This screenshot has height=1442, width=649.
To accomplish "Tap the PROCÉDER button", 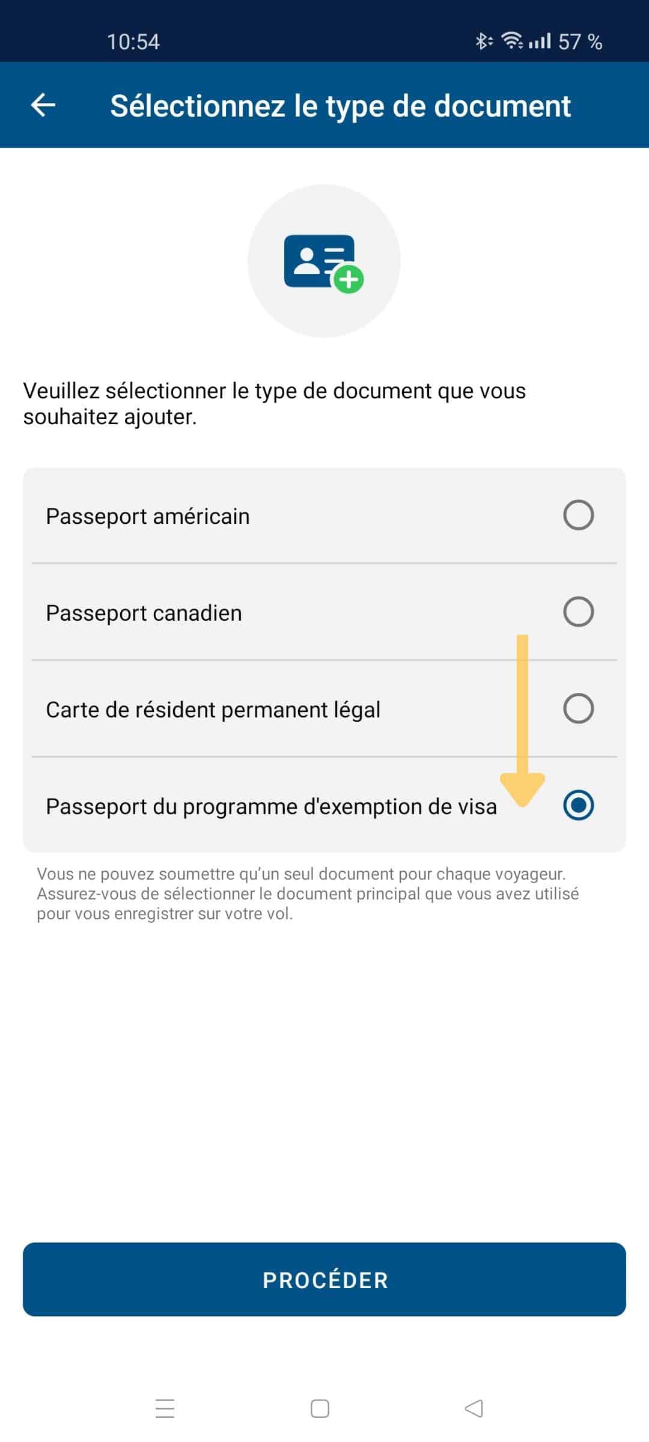I will [324, 1279].
